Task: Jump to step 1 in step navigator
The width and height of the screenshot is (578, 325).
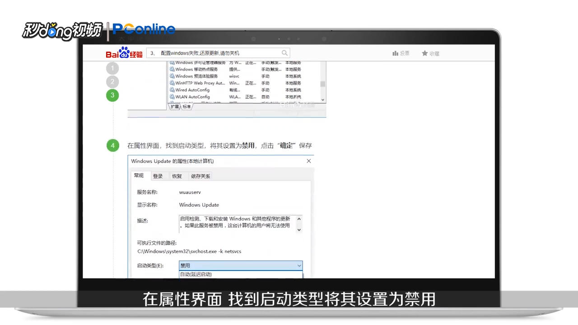Action: (112, 69)
